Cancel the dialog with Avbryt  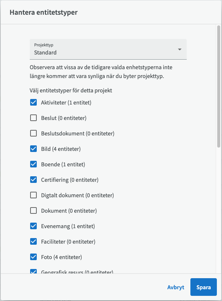tap(176, 287)
